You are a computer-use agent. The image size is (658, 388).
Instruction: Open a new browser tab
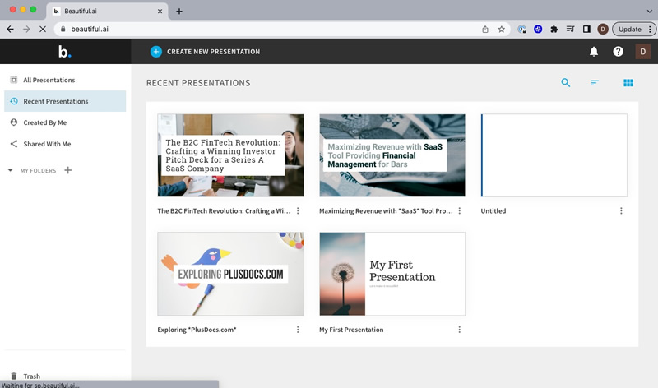pyautogui.click(x=179, y=12)
